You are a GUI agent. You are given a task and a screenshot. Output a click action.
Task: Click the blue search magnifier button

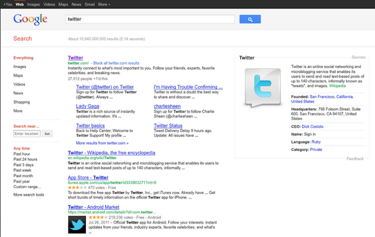(250, 19)
